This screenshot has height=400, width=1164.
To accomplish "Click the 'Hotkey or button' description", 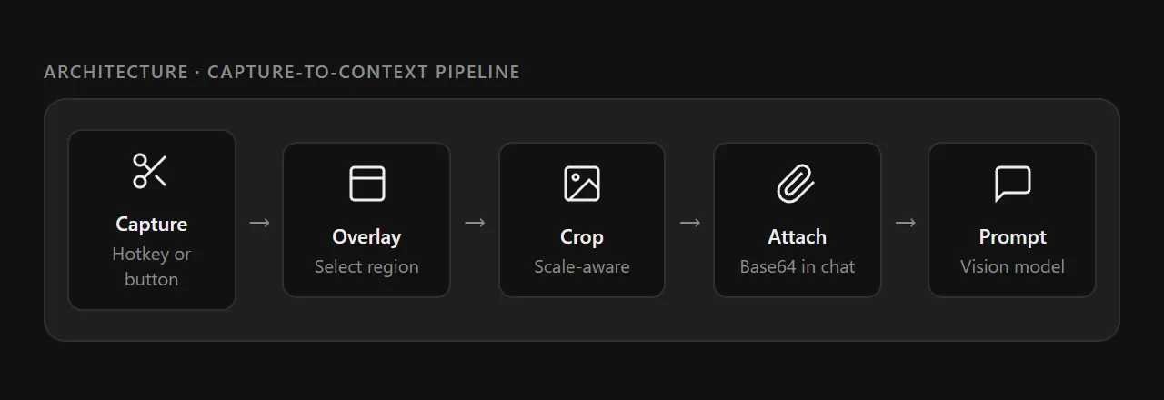I will [x=151, y=266].
